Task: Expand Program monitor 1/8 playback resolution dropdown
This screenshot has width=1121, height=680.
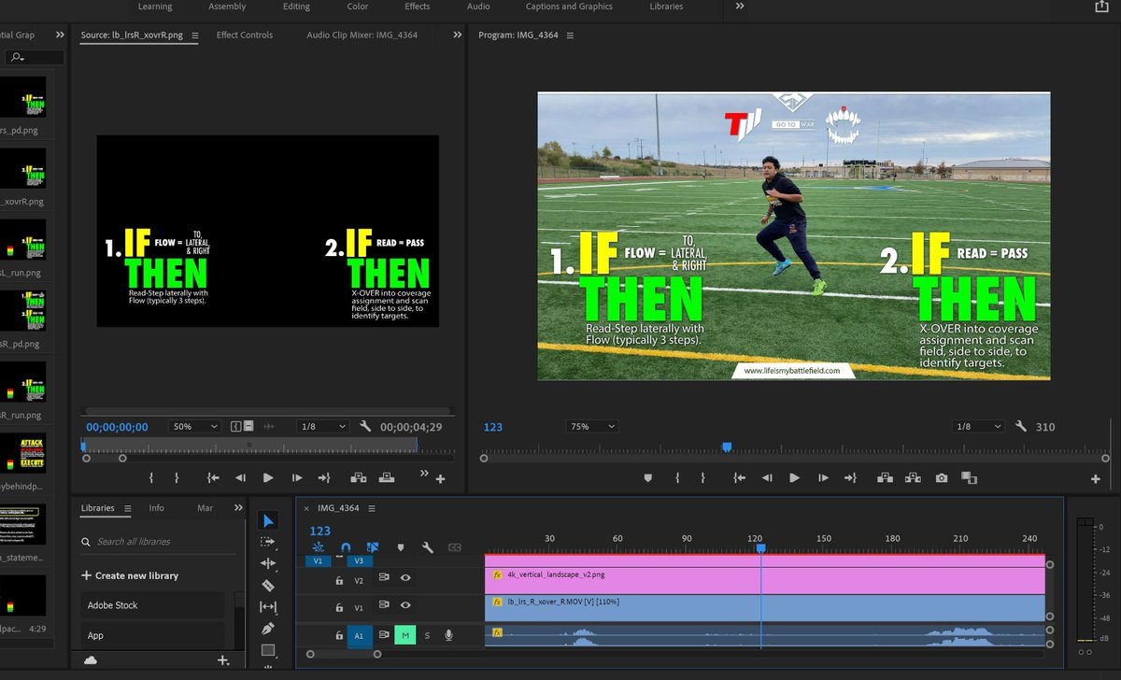Action: pos(979,427)
